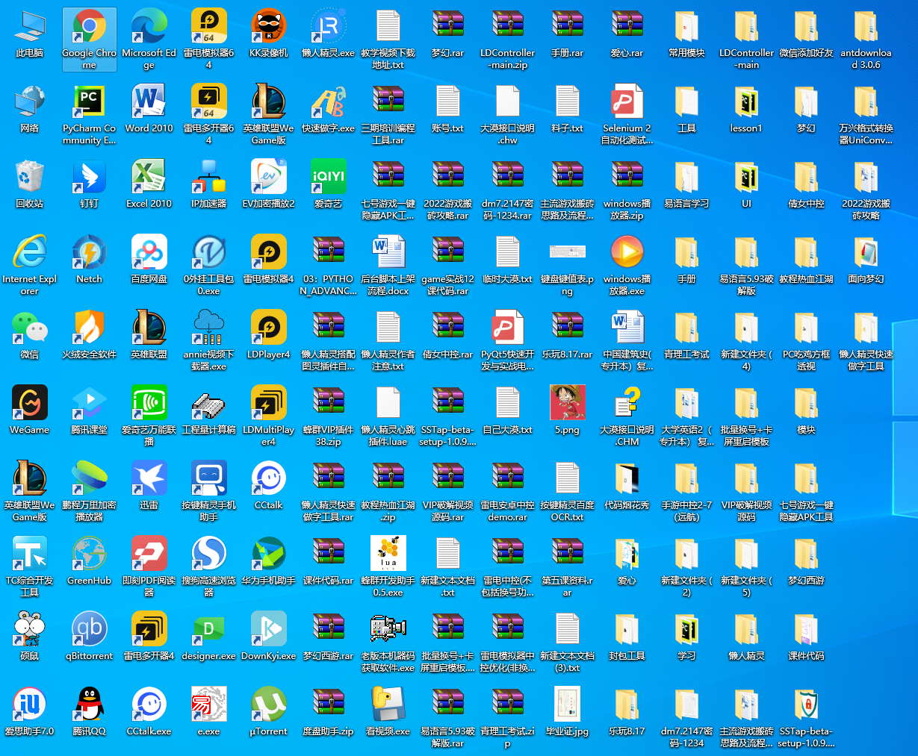918x756 pixels.
Task: Select the 蜂群开发助手0.5.exe icon
Action: 388,567
